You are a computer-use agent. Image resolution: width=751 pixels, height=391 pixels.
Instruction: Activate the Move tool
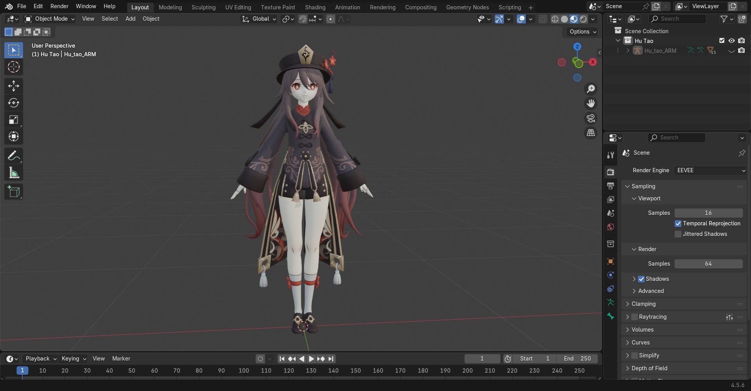pos(14,86)
